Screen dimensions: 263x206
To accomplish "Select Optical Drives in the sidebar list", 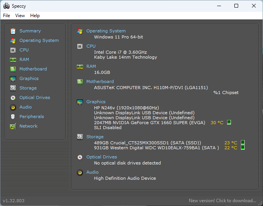I will tap(35, 97).
